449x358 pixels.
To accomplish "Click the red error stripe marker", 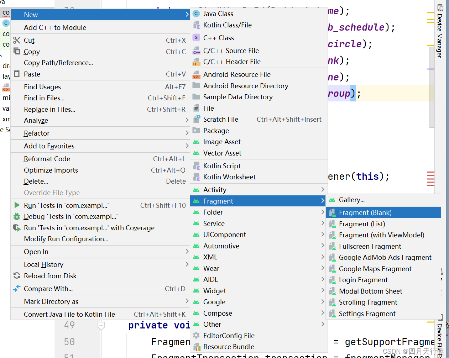I will click(x=430, y=179).
